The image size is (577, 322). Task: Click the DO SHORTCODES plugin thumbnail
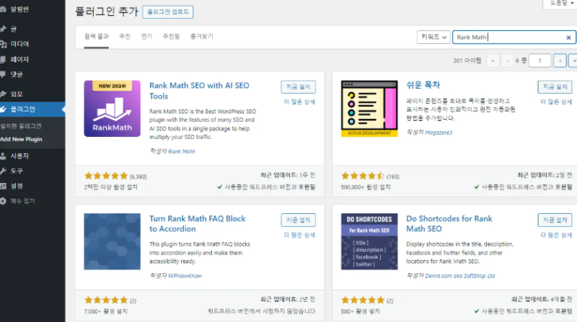coord(369,241)
